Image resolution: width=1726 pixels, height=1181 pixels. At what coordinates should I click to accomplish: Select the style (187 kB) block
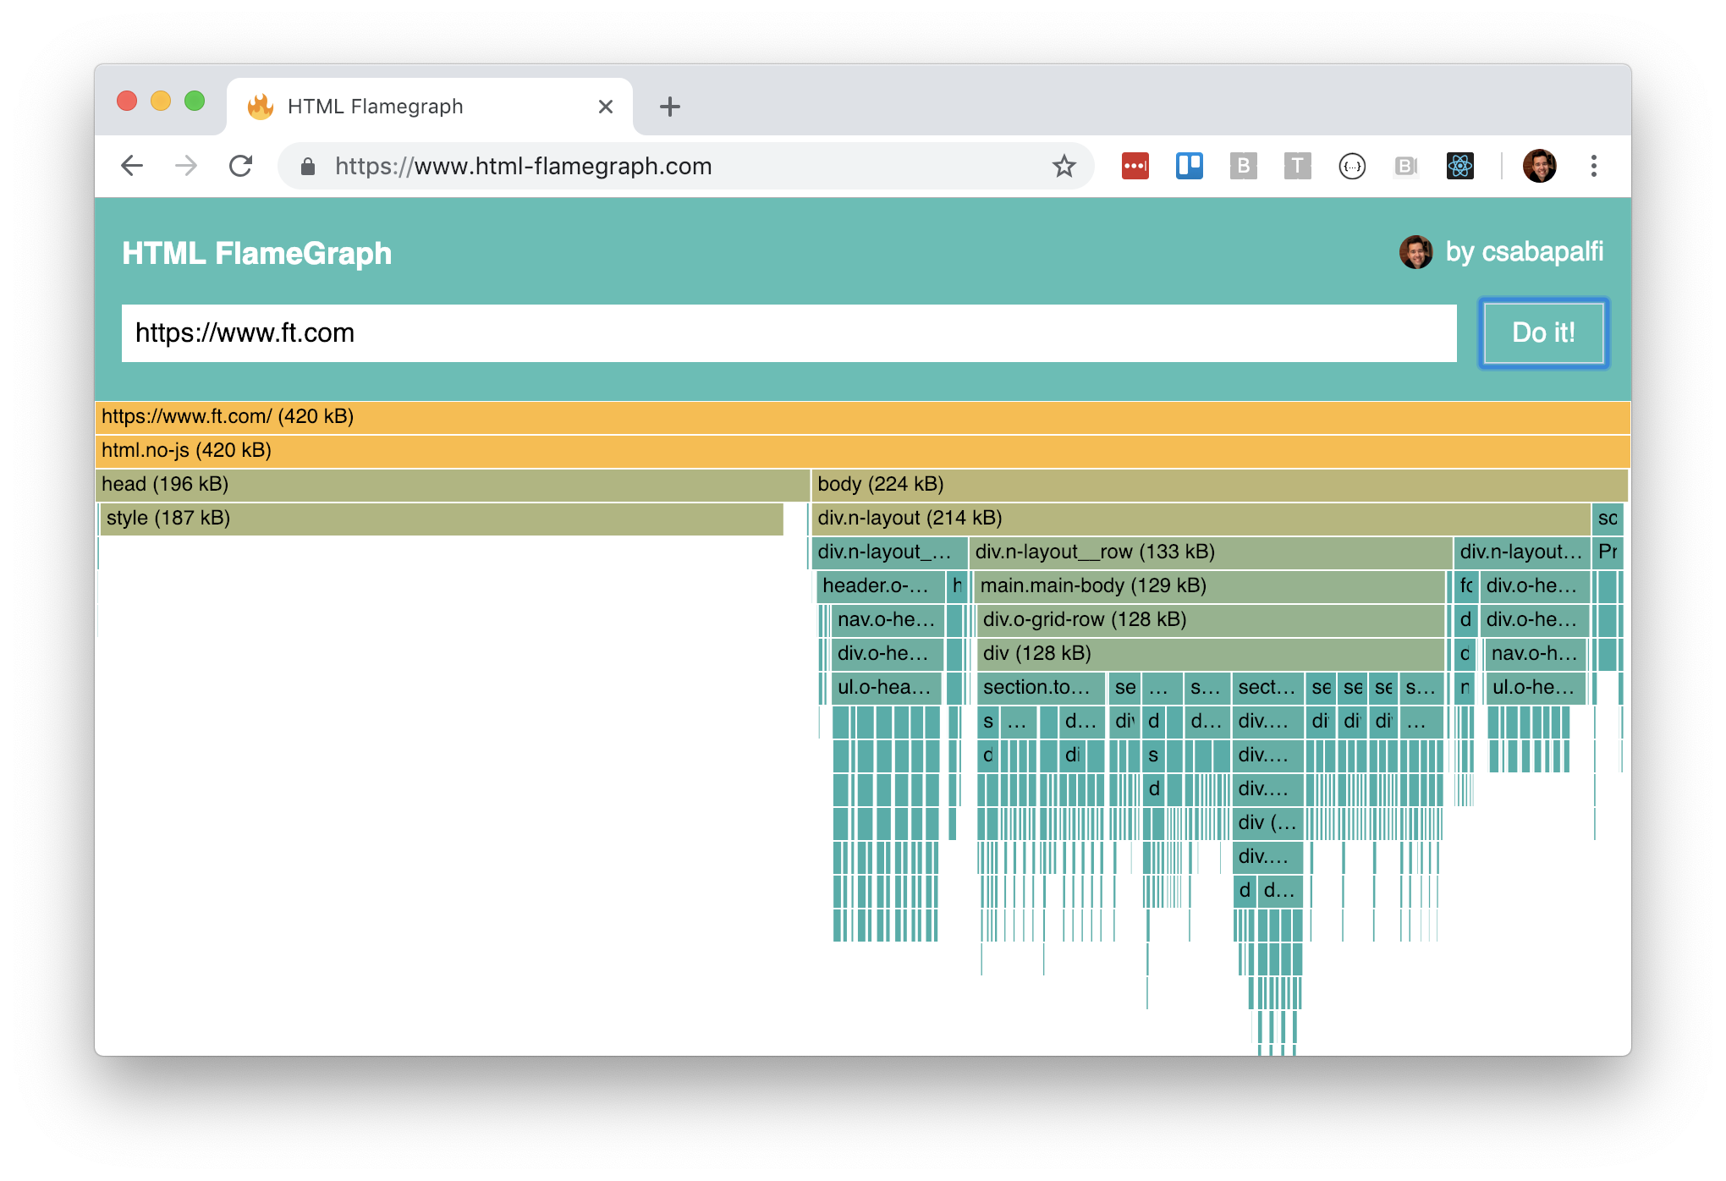click(x=442, y=519)
